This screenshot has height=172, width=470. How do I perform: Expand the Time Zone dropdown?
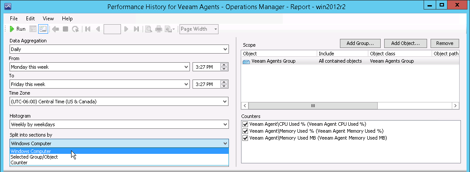point(119,102)
